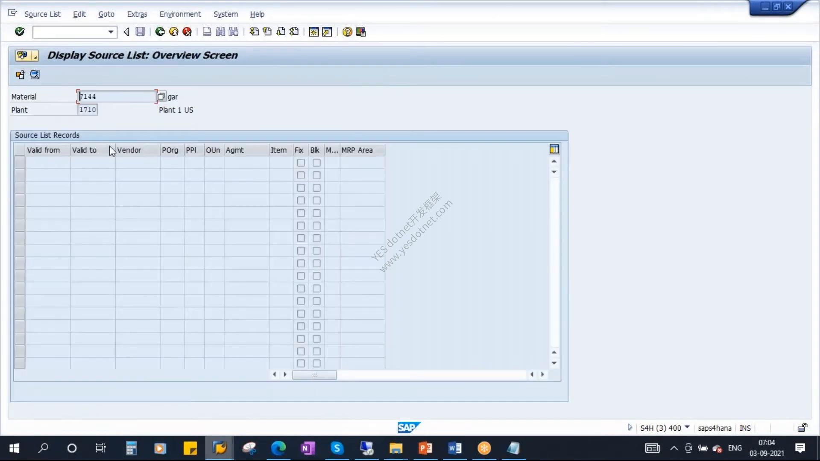The width and height of the screenshot is (820, 461).
Task: Click the Valid from column header
Action: click(48, 150)
